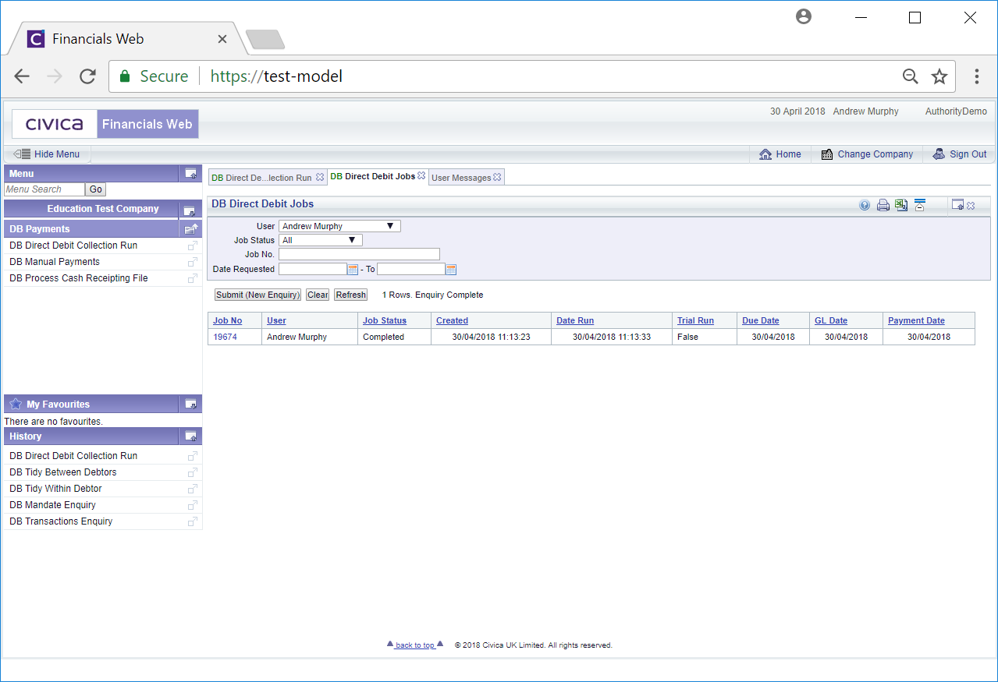Viewport: 998px width, 682px height.
Task: Open history DB Transactions Enquiry new window icon
Action: click(x=193, y=521)
